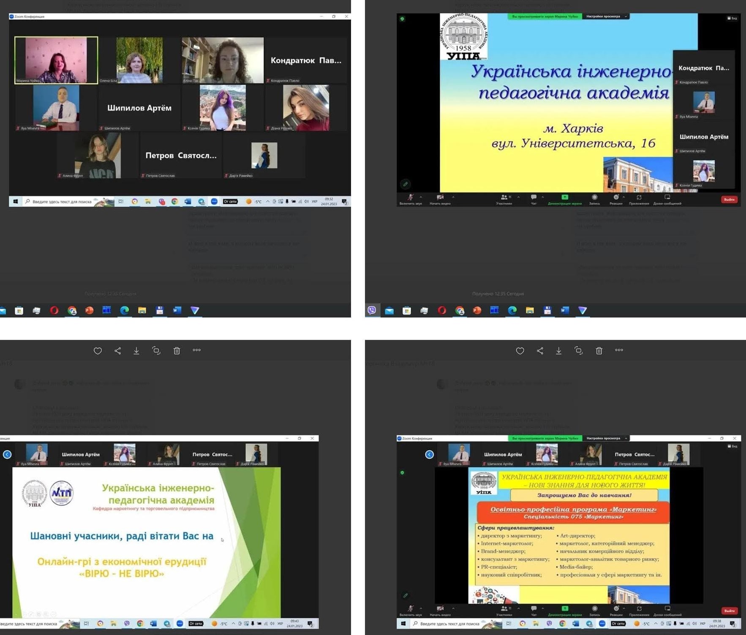Open the Edge icon in the dark taskbar under gallery view
Image resolution: width=746 pixels, height=635 pixels.
point(125,310)
